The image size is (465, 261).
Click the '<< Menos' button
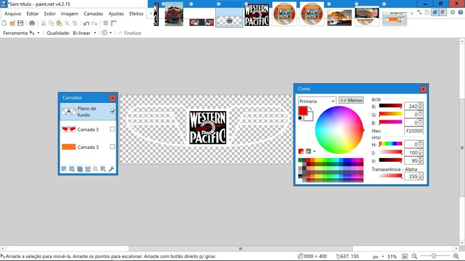(x=351, y=100)
